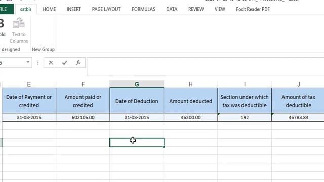Select the 'Date of Deduction' header cell
Screen dimensions: 324x182
[x=137, y=101]
